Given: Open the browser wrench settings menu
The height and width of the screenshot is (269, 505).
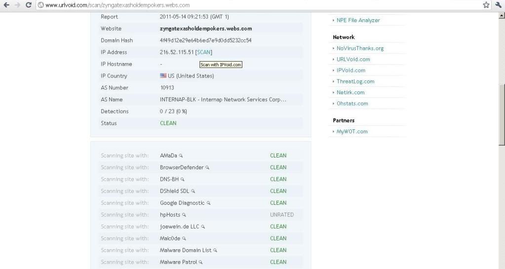Looking at the screenshot, I should (498, 5).
